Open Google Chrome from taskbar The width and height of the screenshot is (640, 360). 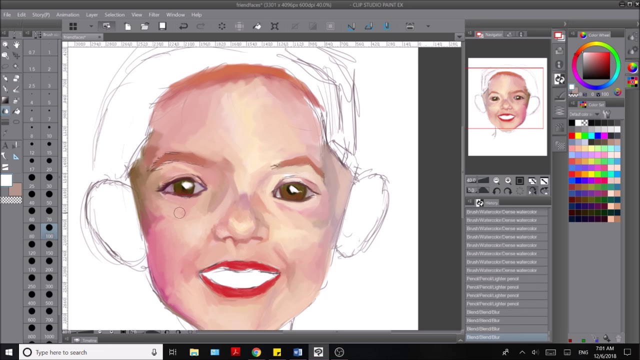click(256, 352)
